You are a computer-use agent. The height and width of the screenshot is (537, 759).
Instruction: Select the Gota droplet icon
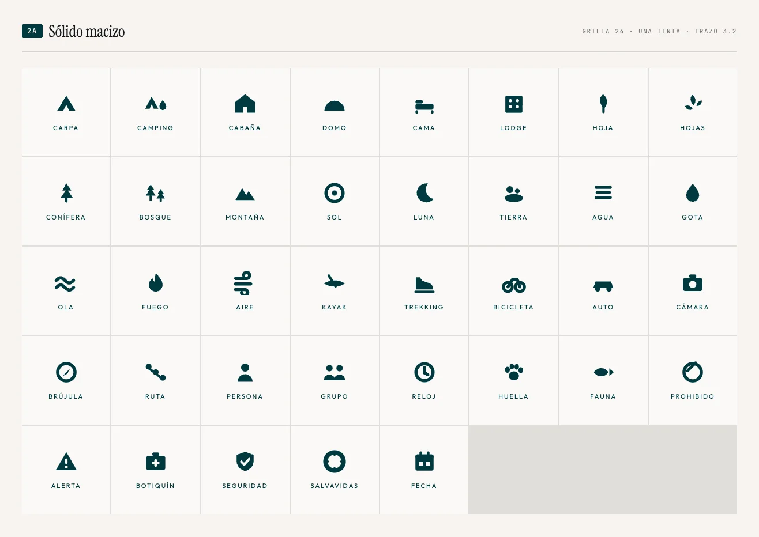coord(693,193)
